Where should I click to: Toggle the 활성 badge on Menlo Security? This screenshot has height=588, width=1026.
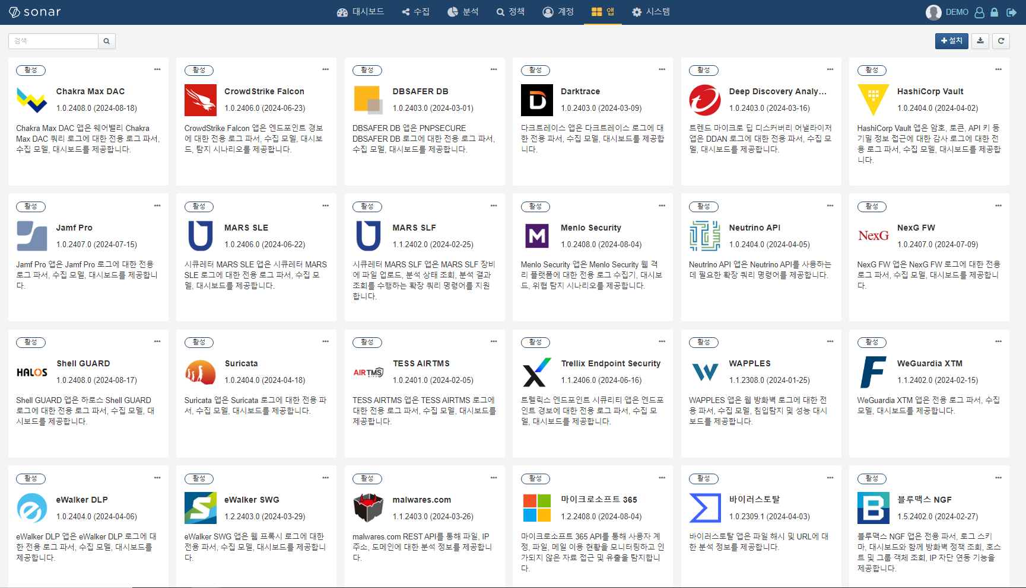tap(536, 206)
